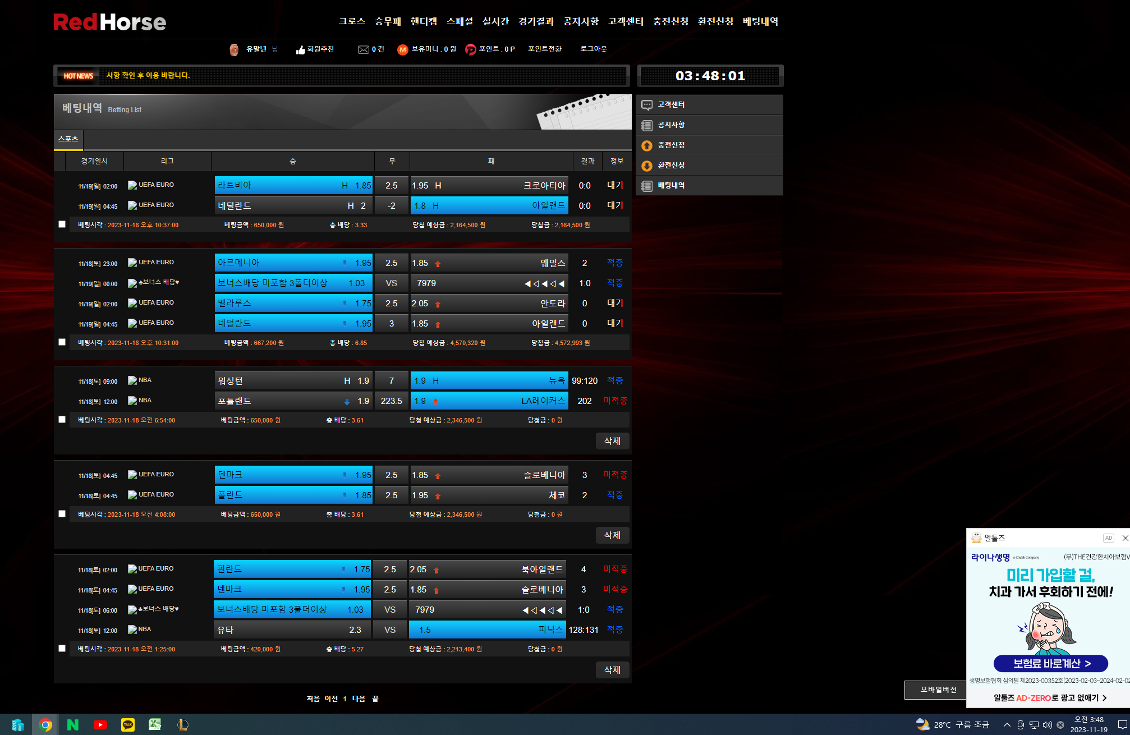Go to next page with 다음
Screen dimensions: 1130x735
tap(359, 699)
